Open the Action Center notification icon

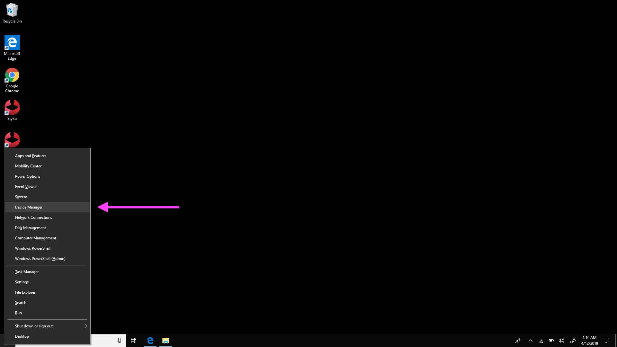click(606, 341)
